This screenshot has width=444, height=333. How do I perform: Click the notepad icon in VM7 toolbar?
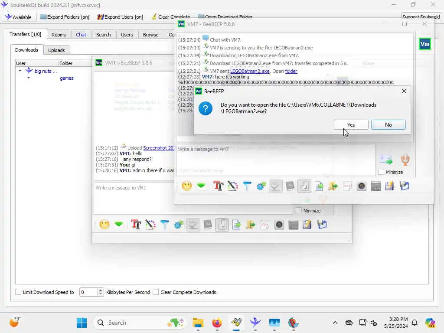[x=389, y=186]
